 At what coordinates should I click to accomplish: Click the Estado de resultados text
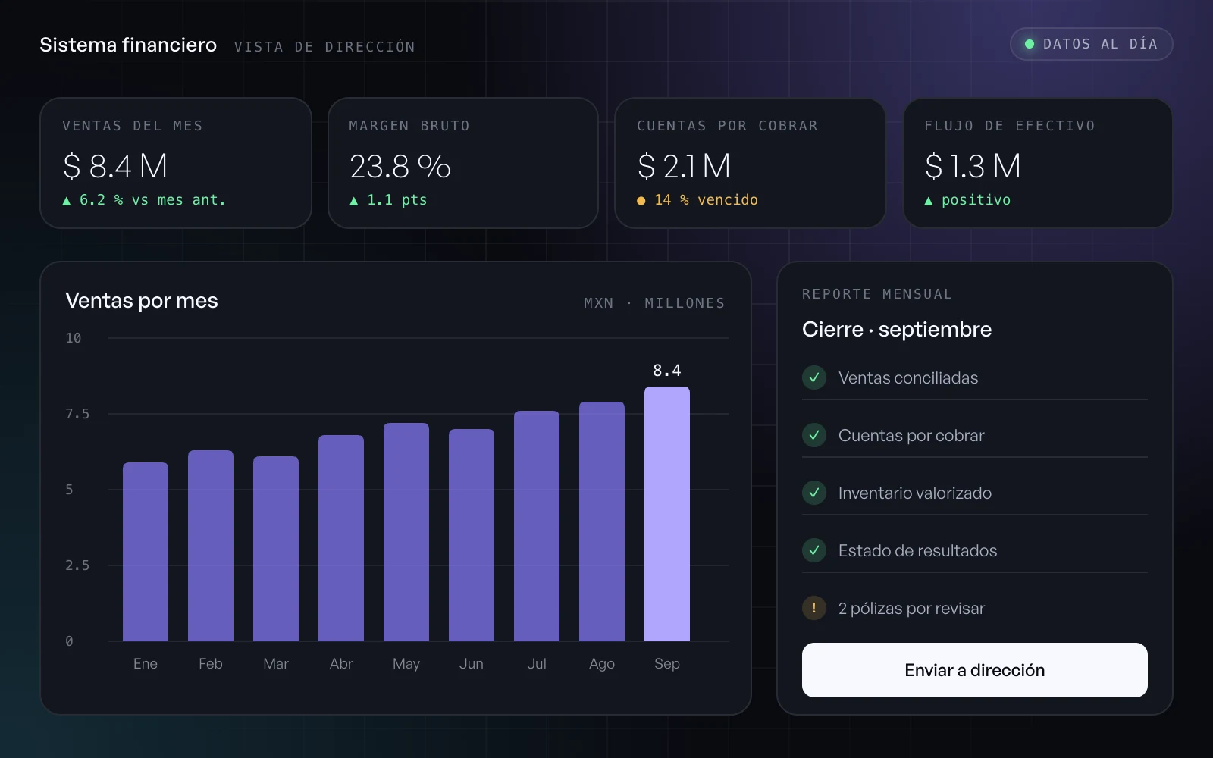[x=918, y=550]
